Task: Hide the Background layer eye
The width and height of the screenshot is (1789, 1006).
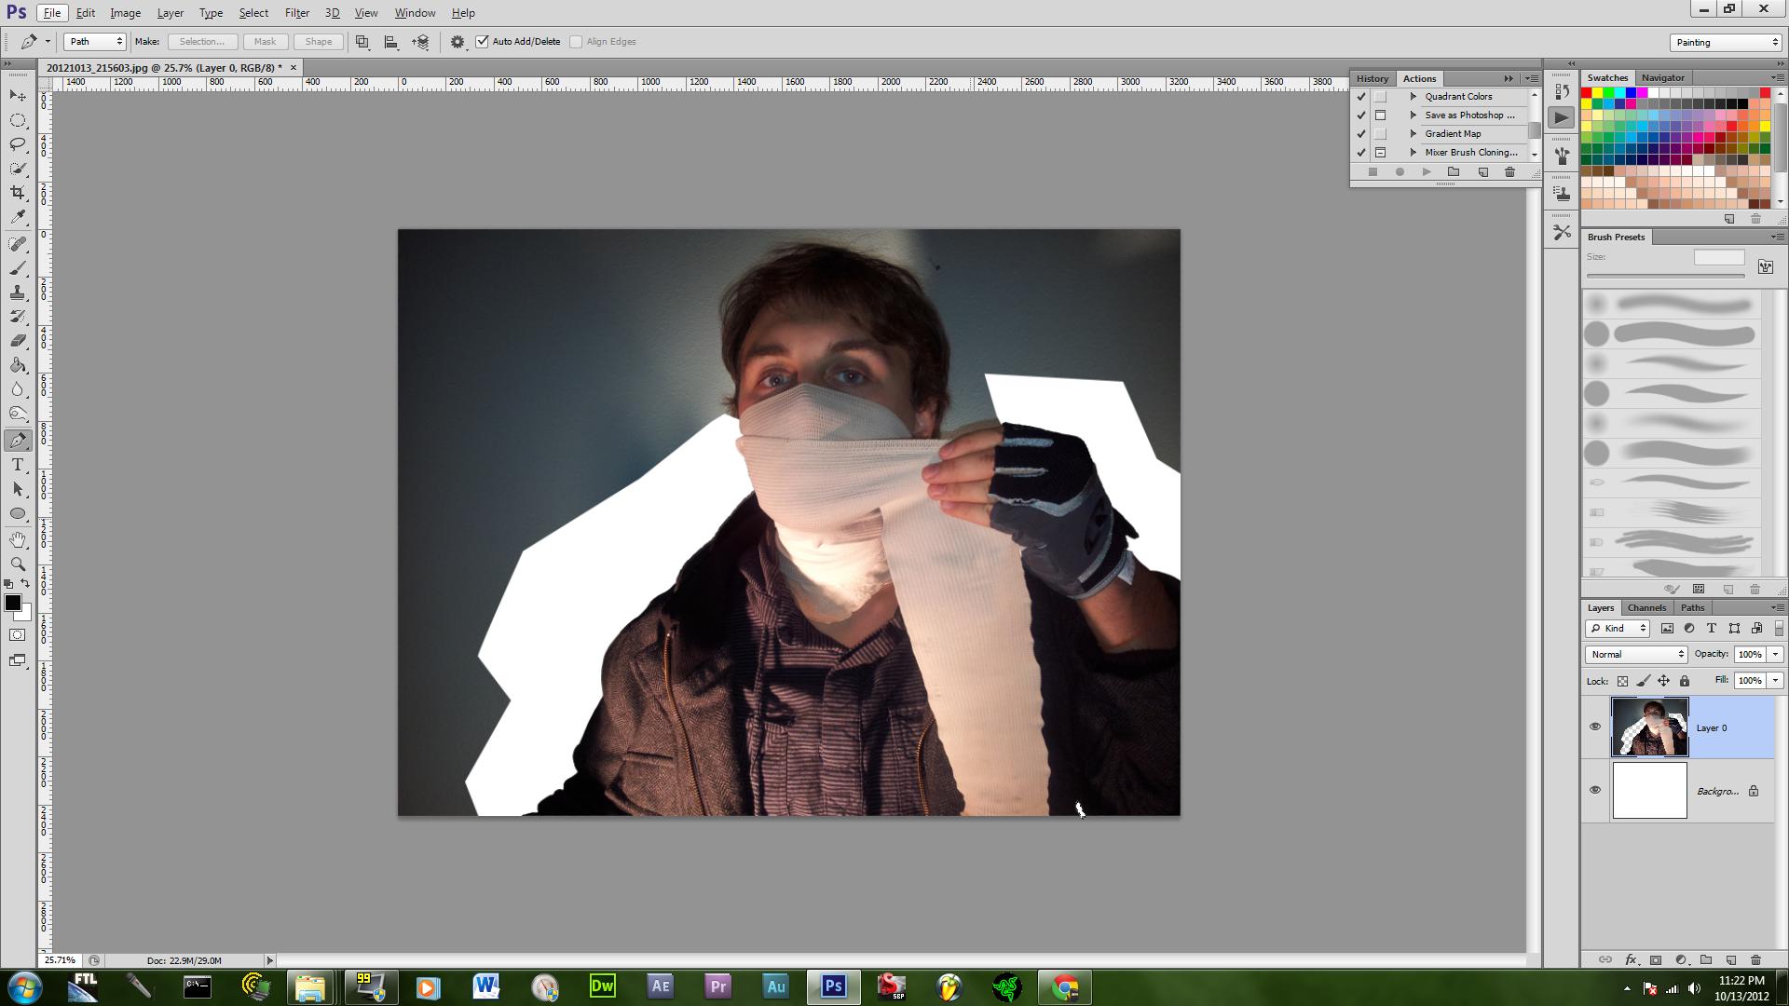Action: point(1595,791)
